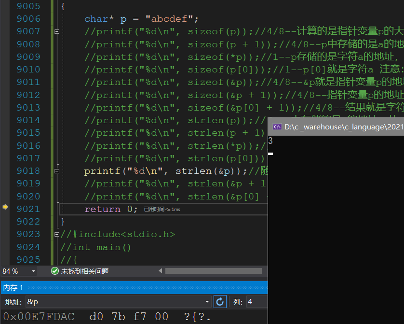Image resolution: width=404 pixels, height=324 pixels.
Task: Click the console window title bar path
Action: point(344,127)
